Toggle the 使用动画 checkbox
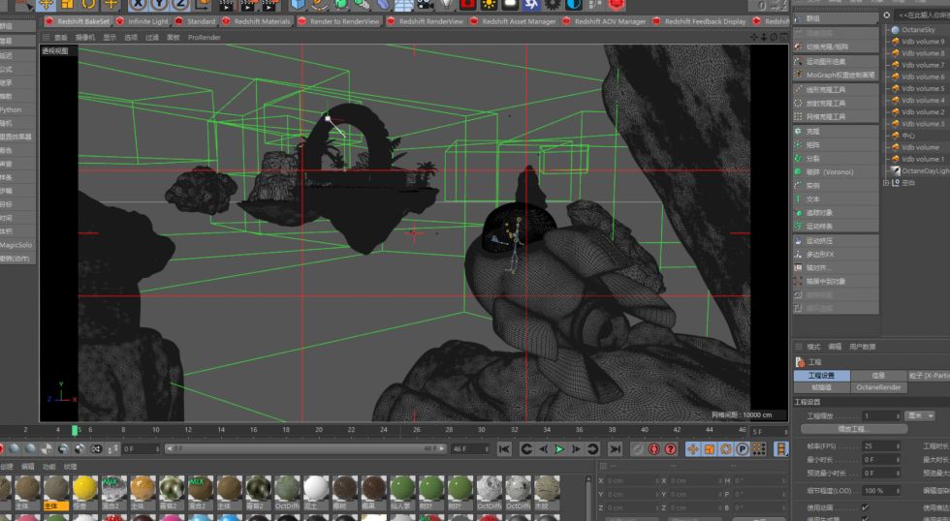The width and height of the screenshot is (950, 521). tap(865, 507)
